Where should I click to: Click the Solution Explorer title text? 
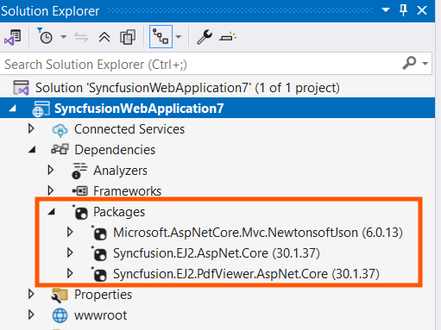(50, 11)
